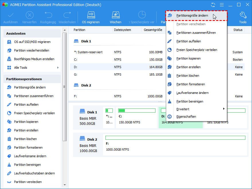
Task: Click Speicherplatz verteilen pie toolbar icon
Action: 142,15
